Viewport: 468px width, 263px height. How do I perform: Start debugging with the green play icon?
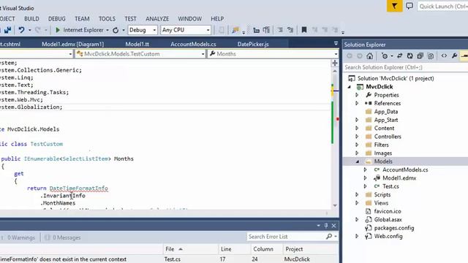coord(58,30)
